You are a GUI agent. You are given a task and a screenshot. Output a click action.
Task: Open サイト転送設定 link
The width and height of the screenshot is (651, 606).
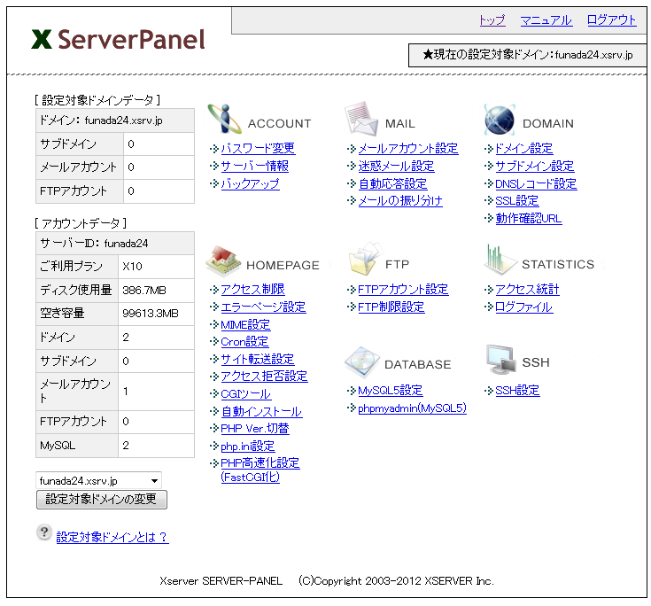258,359
